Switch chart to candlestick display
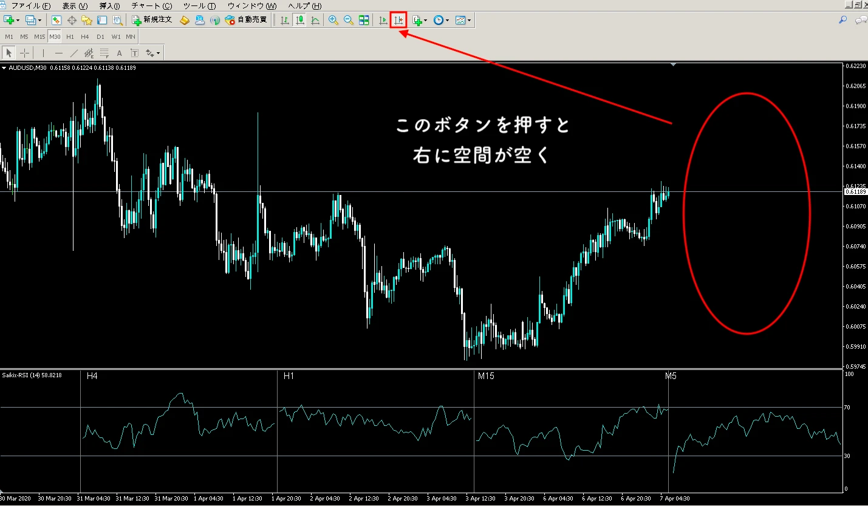 coord(299,20)
